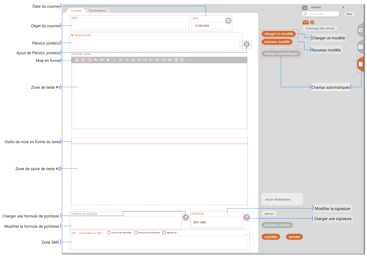Tick the signature checkbox in SMS row

[164, 233]
